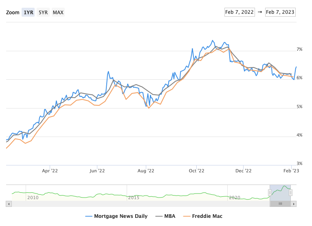Click the navigator scrollbar right arrow
The width and height of the screenshot is (312, 226).
point(294,204)
